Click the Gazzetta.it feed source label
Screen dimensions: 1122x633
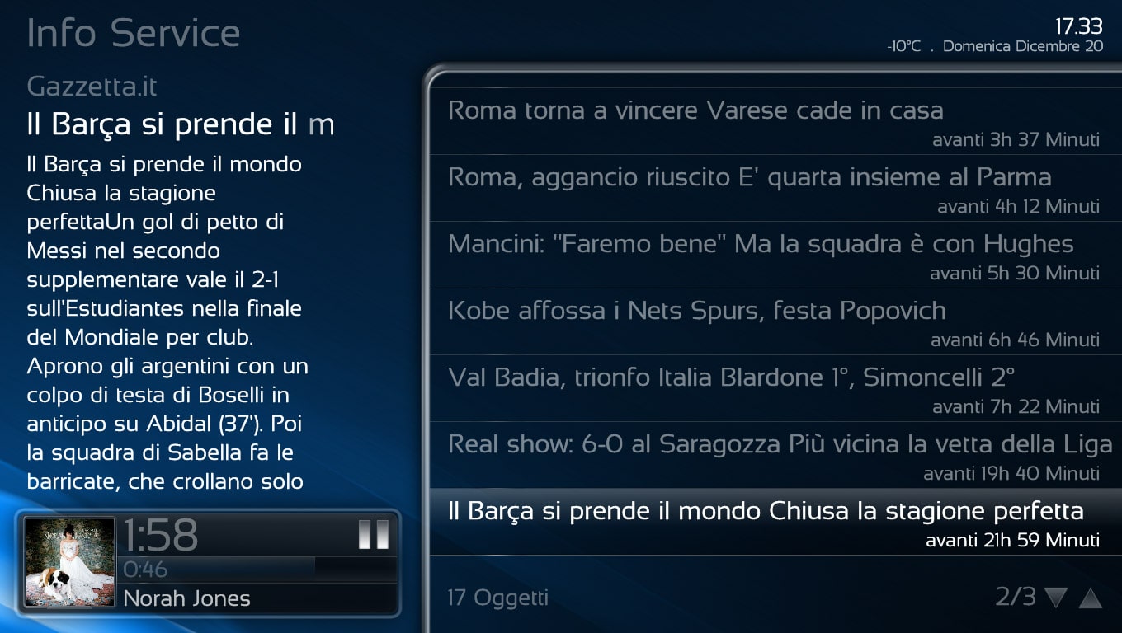point(92,87)
